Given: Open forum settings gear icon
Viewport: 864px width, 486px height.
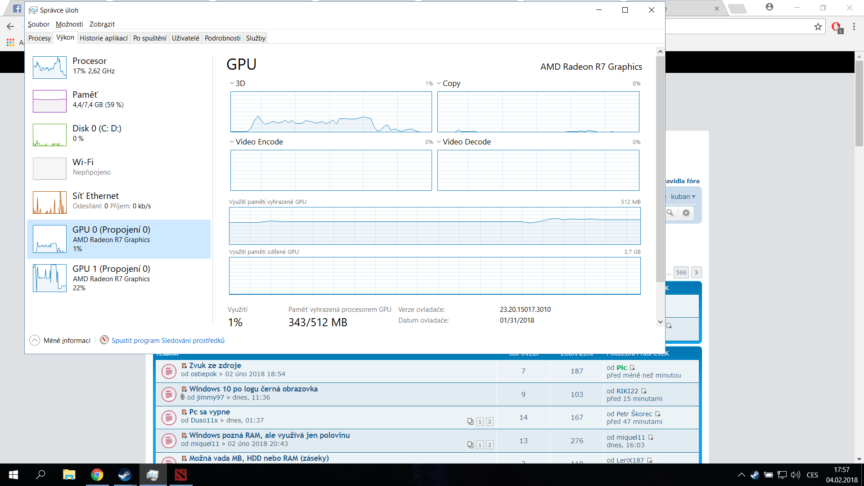Looking at the screenshot, I should point(686,213).
